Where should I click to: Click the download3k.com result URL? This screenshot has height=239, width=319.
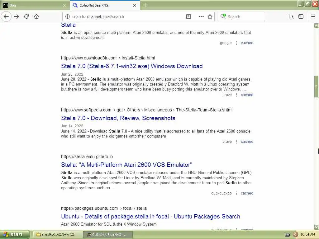tap(108, 58)
